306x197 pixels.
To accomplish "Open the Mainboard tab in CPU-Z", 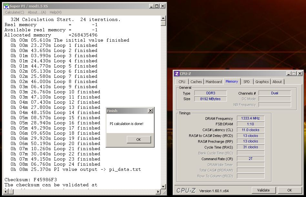I will pyautogui.click(x=214, y=82).
